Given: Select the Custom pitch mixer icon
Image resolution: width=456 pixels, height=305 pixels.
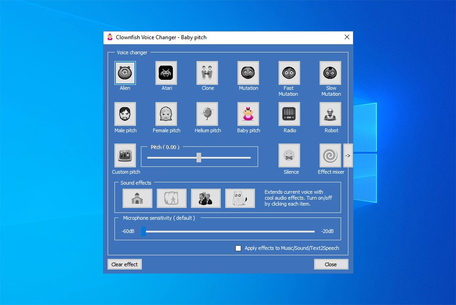Looking at the screenshot, I should pyautogui.click(x=125, y=155).
